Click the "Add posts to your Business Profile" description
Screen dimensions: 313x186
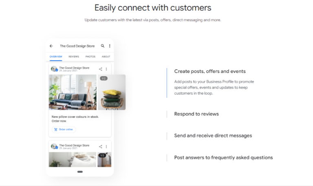pyautogui.click(x=214, y=88)
